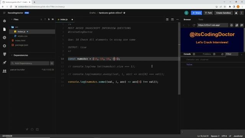The width and height of the screenshot is (245, 138).
Task: Click Ln 10, Col 31 in status bar
Action: pos(203,136)
